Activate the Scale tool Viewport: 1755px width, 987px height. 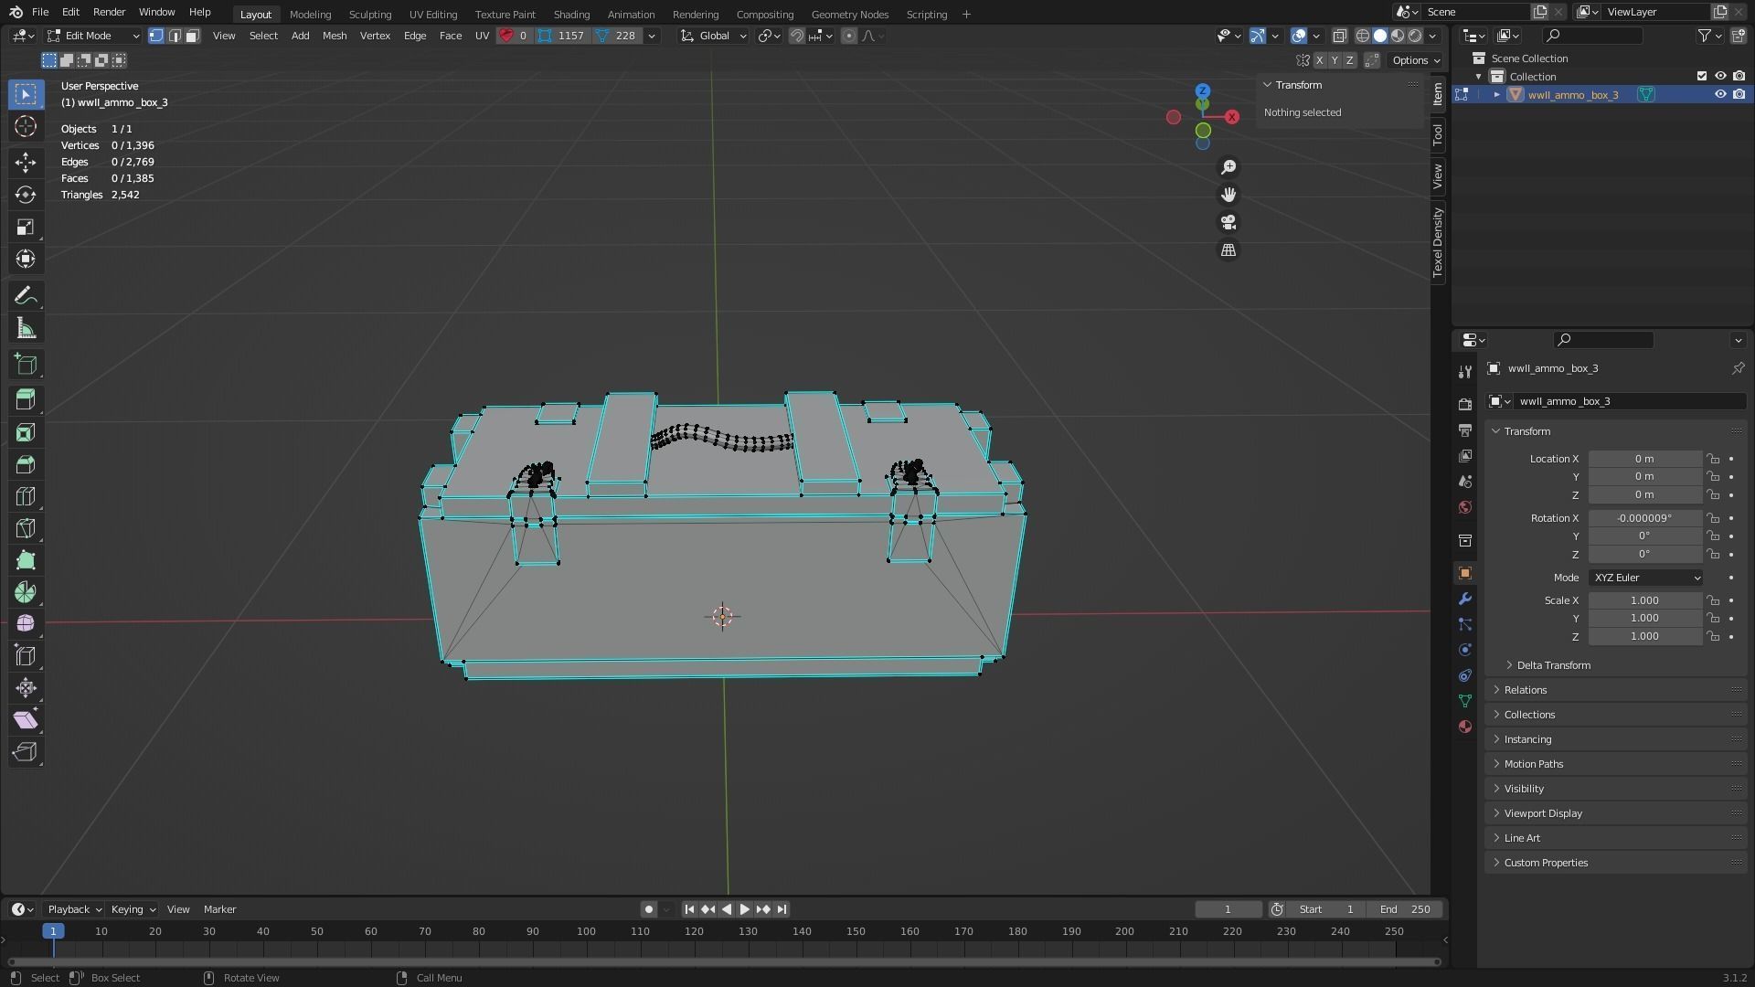tap(26, 227)
